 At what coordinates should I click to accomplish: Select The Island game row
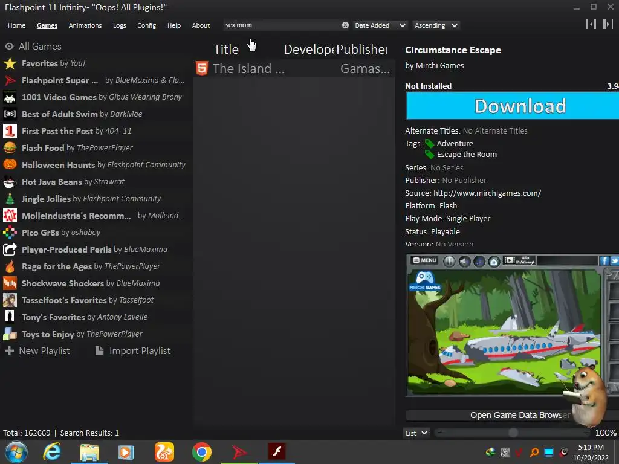click(x=294, y=69)
